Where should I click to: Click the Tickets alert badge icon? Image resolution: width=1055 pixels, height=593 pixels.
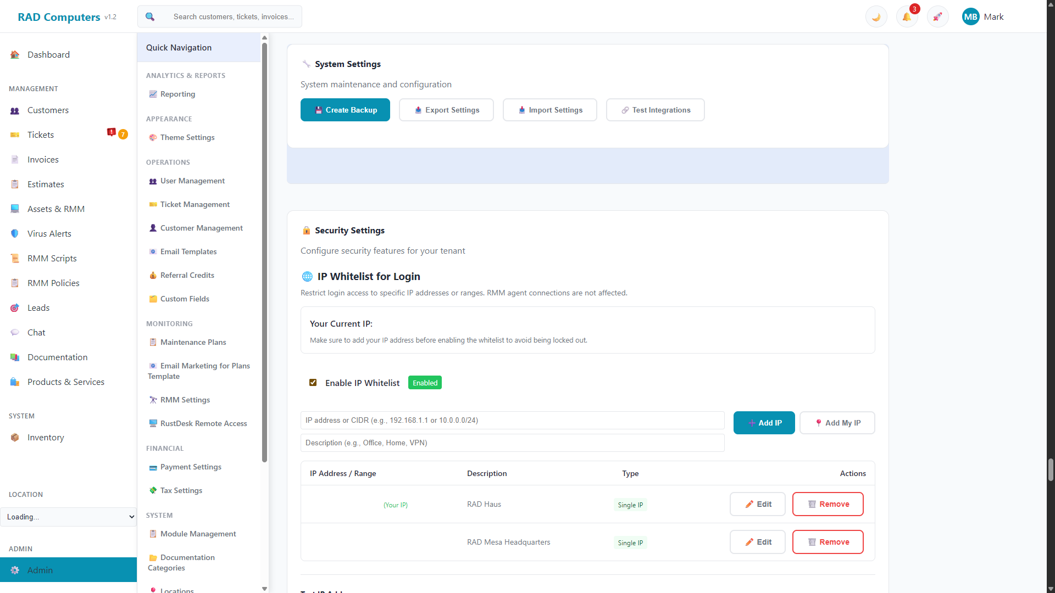112,132
